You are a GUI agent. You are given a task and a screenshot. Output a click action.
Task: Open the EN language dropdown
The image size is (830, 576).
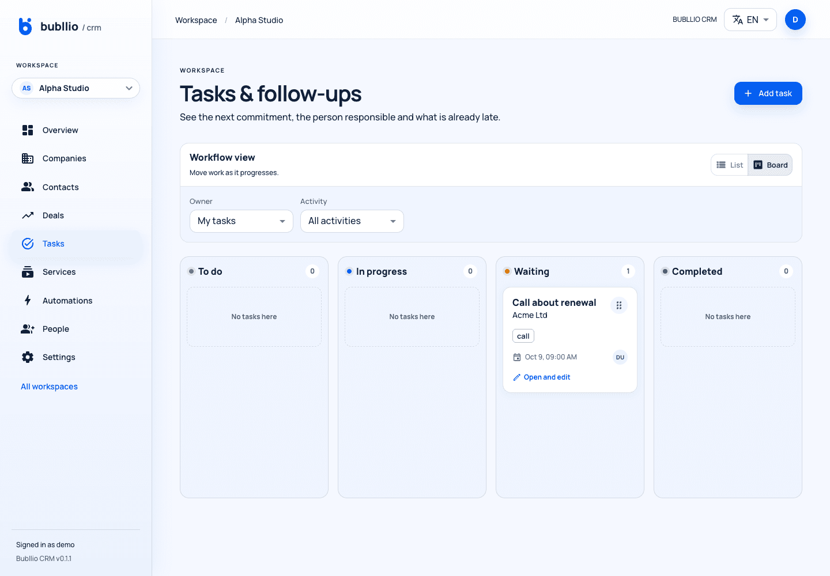[x=750, y=20]
